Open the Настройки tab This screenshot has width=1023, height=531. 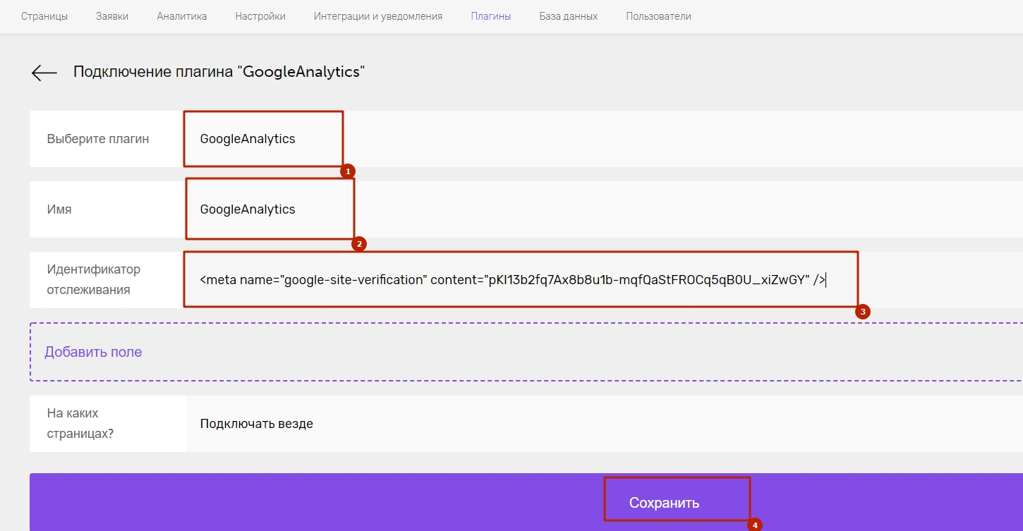[260, 16]
